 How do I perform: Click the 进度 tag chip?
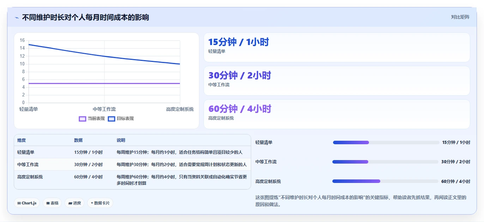pyautogui.click(x=74, y=203)
